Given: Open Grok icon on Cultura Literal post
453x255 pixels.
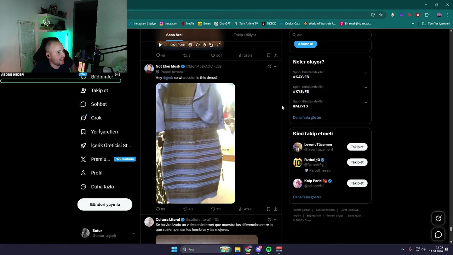Looking at the screenshot, I should pos(269,220).
